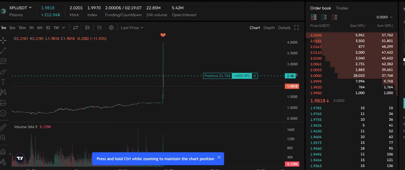Viewport: 405px width, 170px height.
Task: Select the 5m timeframe
Action: (x=12, y=28)
